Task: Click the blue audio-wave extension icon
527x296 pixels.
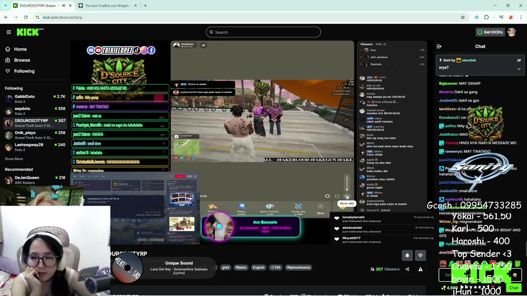Action: coord(476,17)
